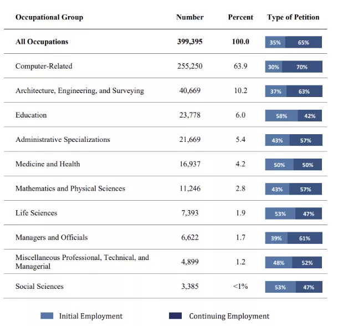Click the Percent column header
Screen dimensions: 343x326
point(240,17)
